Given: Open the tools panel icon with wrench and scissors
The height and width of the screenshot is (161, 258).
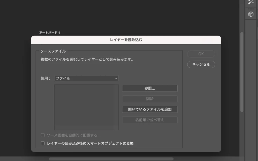Looking at the screenshot, I should click(x=251, y=2).
